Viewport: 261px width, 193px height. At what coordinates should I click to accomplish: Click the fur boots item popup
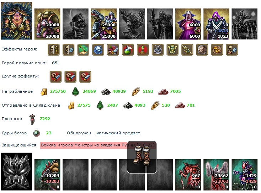coord(142,157)
